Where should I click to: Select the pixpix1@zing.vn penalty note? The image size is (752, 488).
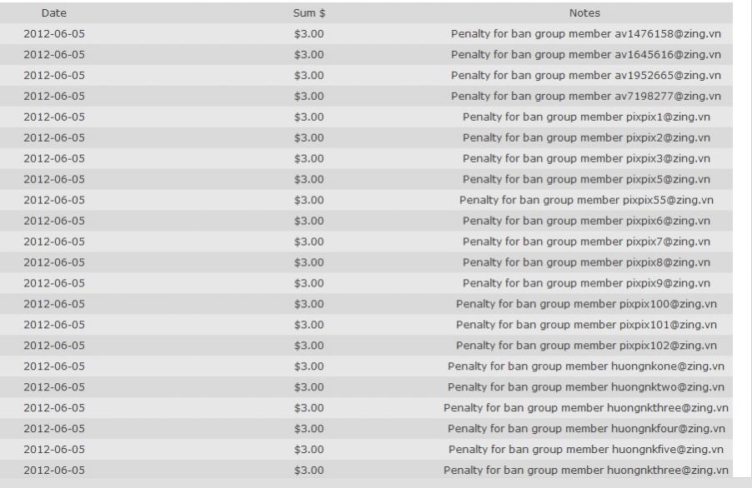(586, 117)
